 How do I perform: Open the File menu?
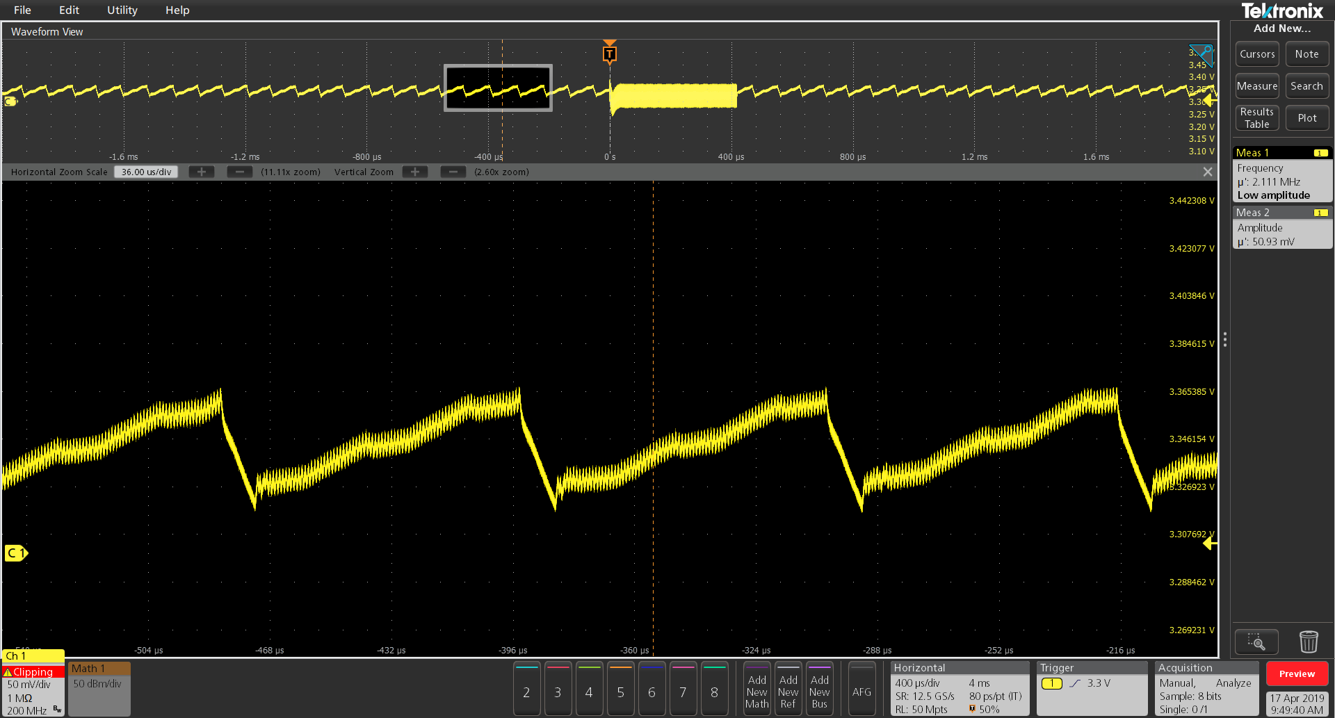(22, 10)
